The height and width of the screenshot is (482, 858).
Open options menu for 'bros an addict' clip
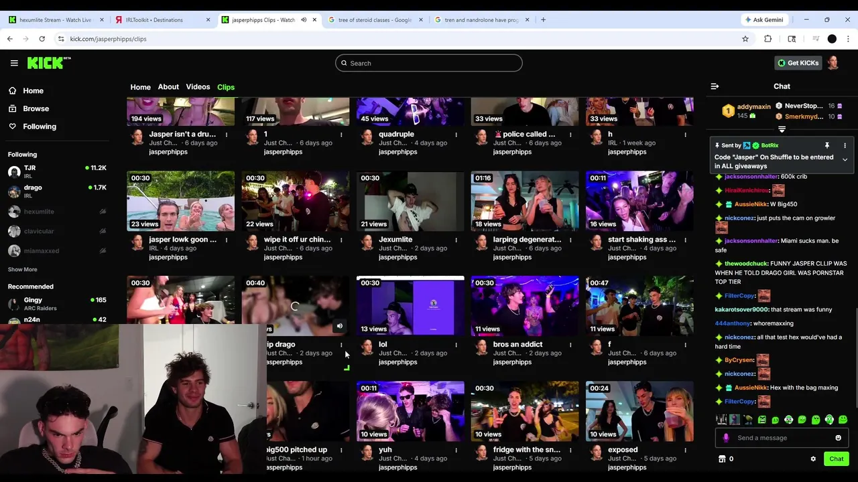coord(570,345)
